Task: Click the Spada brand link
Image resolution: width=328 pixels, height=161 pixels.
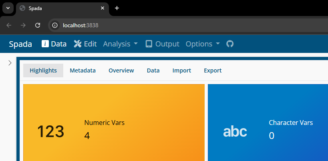Action: [20, 44]
